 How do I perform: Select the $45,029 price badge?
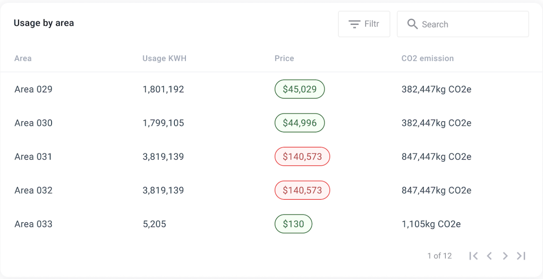pyautogui.click(x=299, y=89)
